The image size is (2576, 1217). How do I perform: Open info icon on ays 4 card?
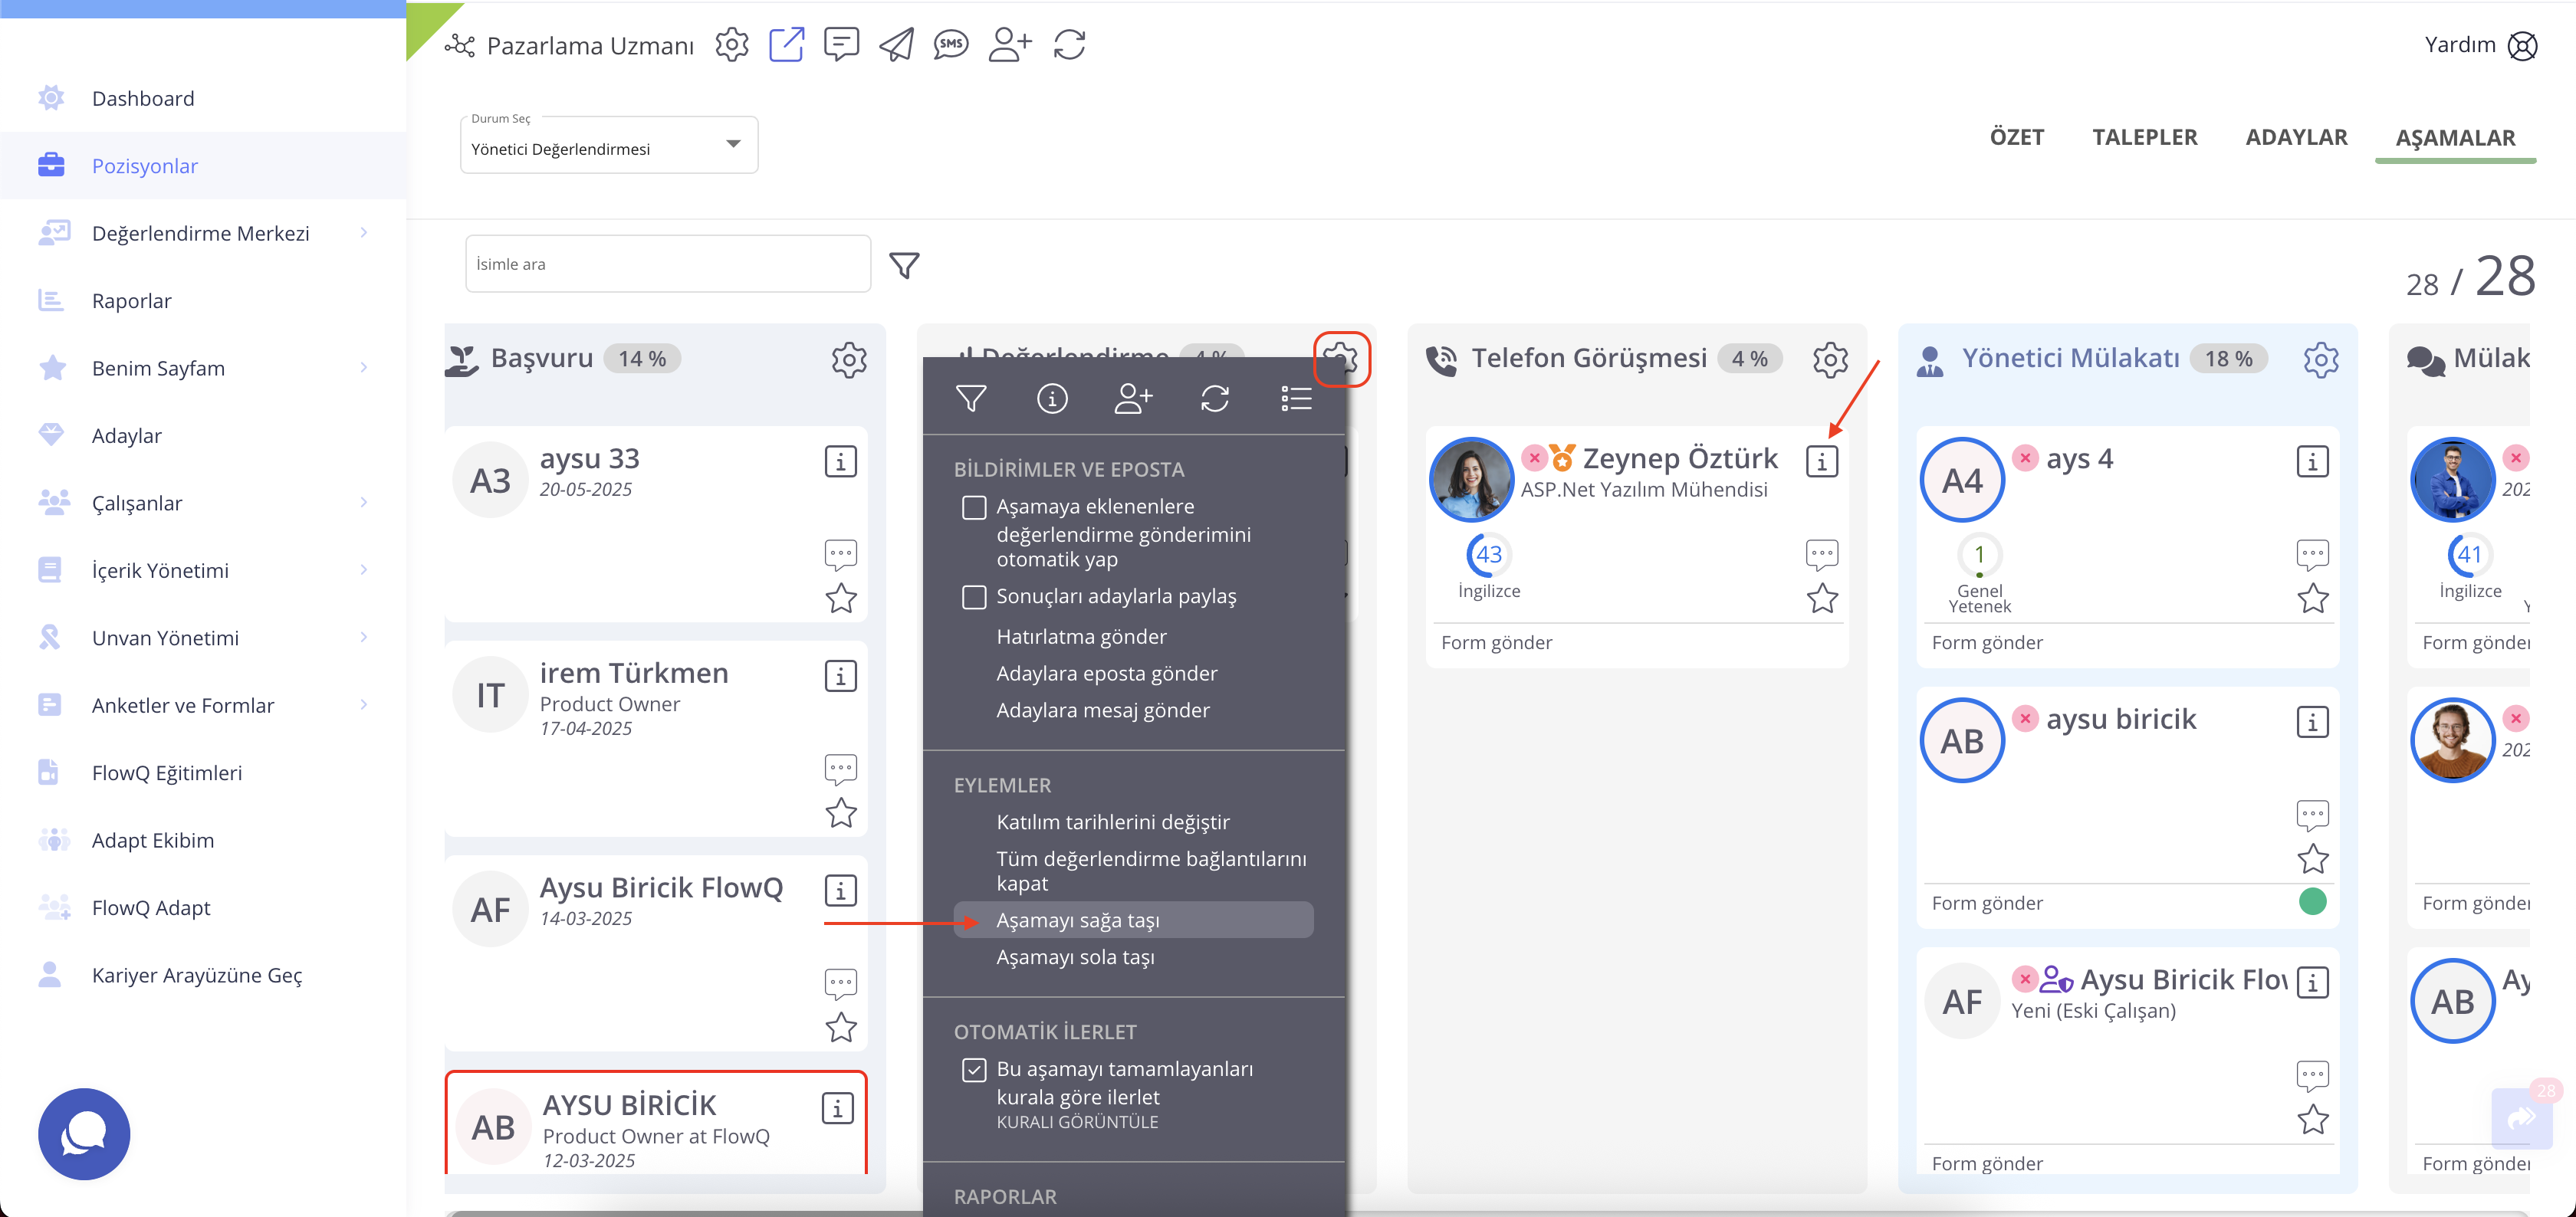click(x=2312, y=462)
